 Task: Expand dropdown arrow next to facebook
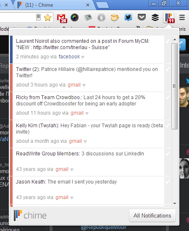[83, 57]
